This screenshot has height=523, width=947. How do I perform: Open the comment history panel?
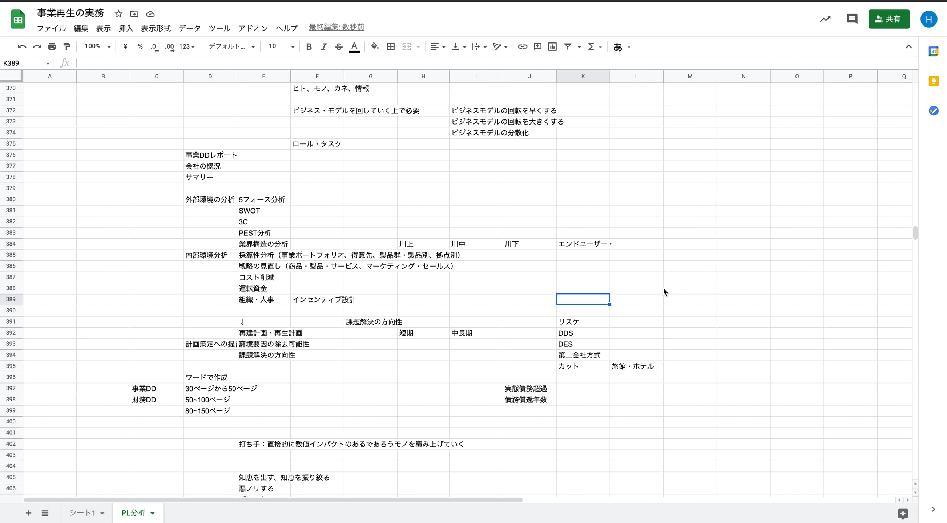pyautogui.click(x=852, y=19)
